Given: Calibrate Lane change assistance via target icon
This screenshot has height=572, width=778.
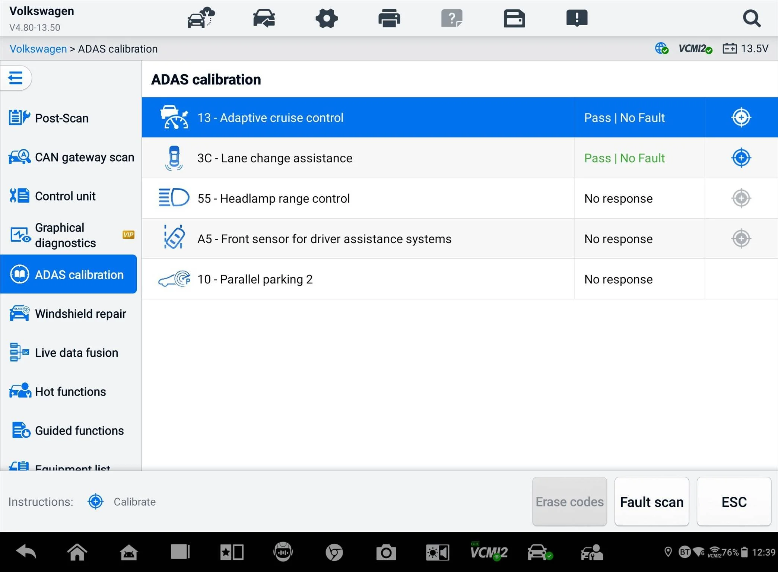Looking at the screenshot, I should click(741, 158).
